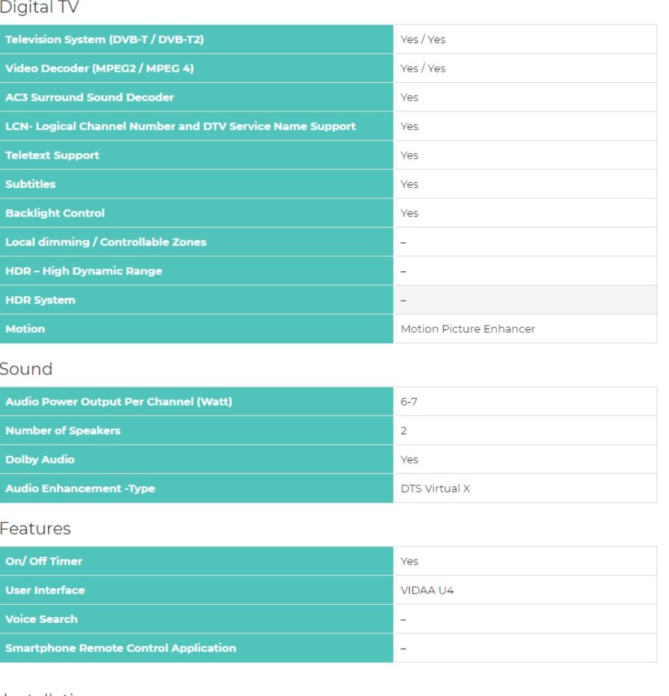The width and height of the screenshot is (669, 696).
Task: Click 'Teletext Support' label
Action: 52,155
